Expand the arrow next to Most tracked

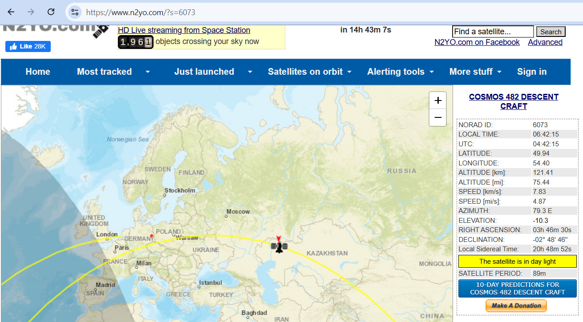[148, 72]
